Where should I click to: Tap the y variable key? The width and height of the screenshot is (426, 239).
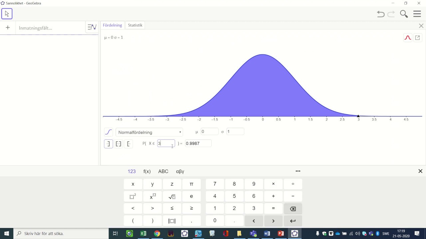[152, 184]
